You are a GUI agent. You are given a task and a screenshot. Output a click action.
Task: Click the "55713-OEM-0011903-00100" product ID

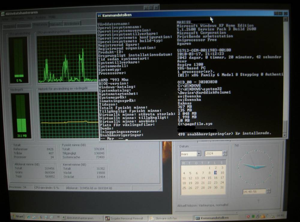(204, 50)
